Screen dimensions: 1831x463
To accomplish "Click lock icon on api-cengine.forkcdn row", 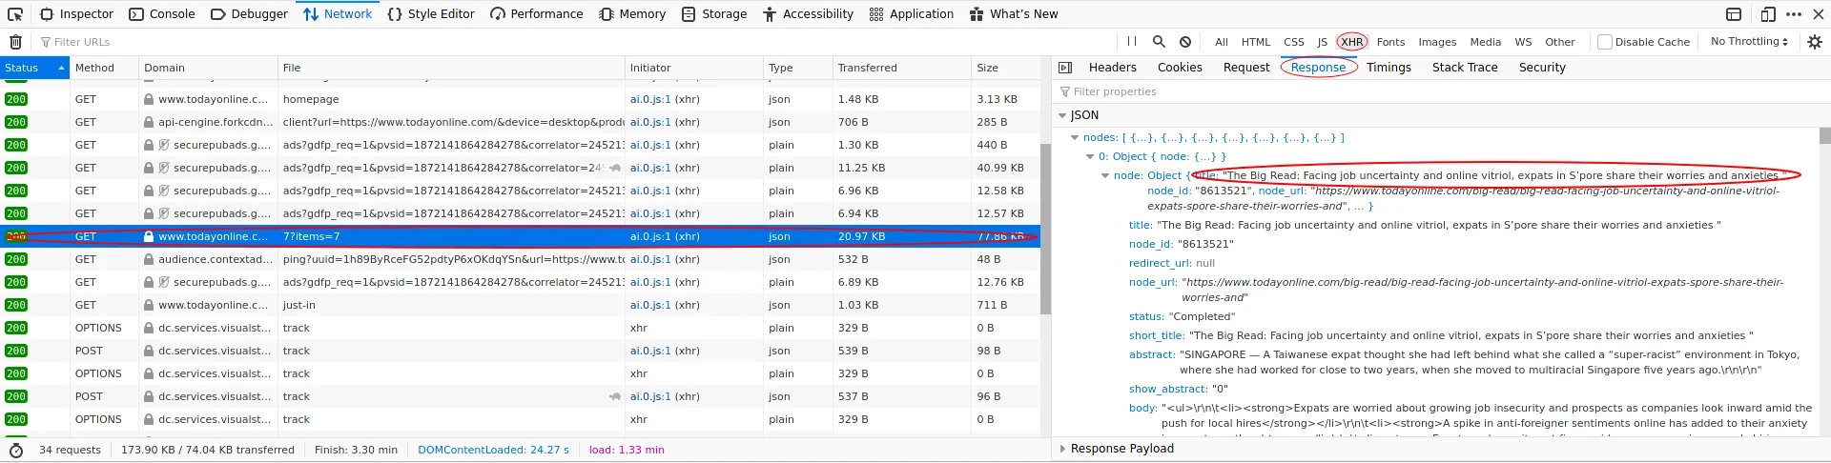I will [x=149, y=122].
